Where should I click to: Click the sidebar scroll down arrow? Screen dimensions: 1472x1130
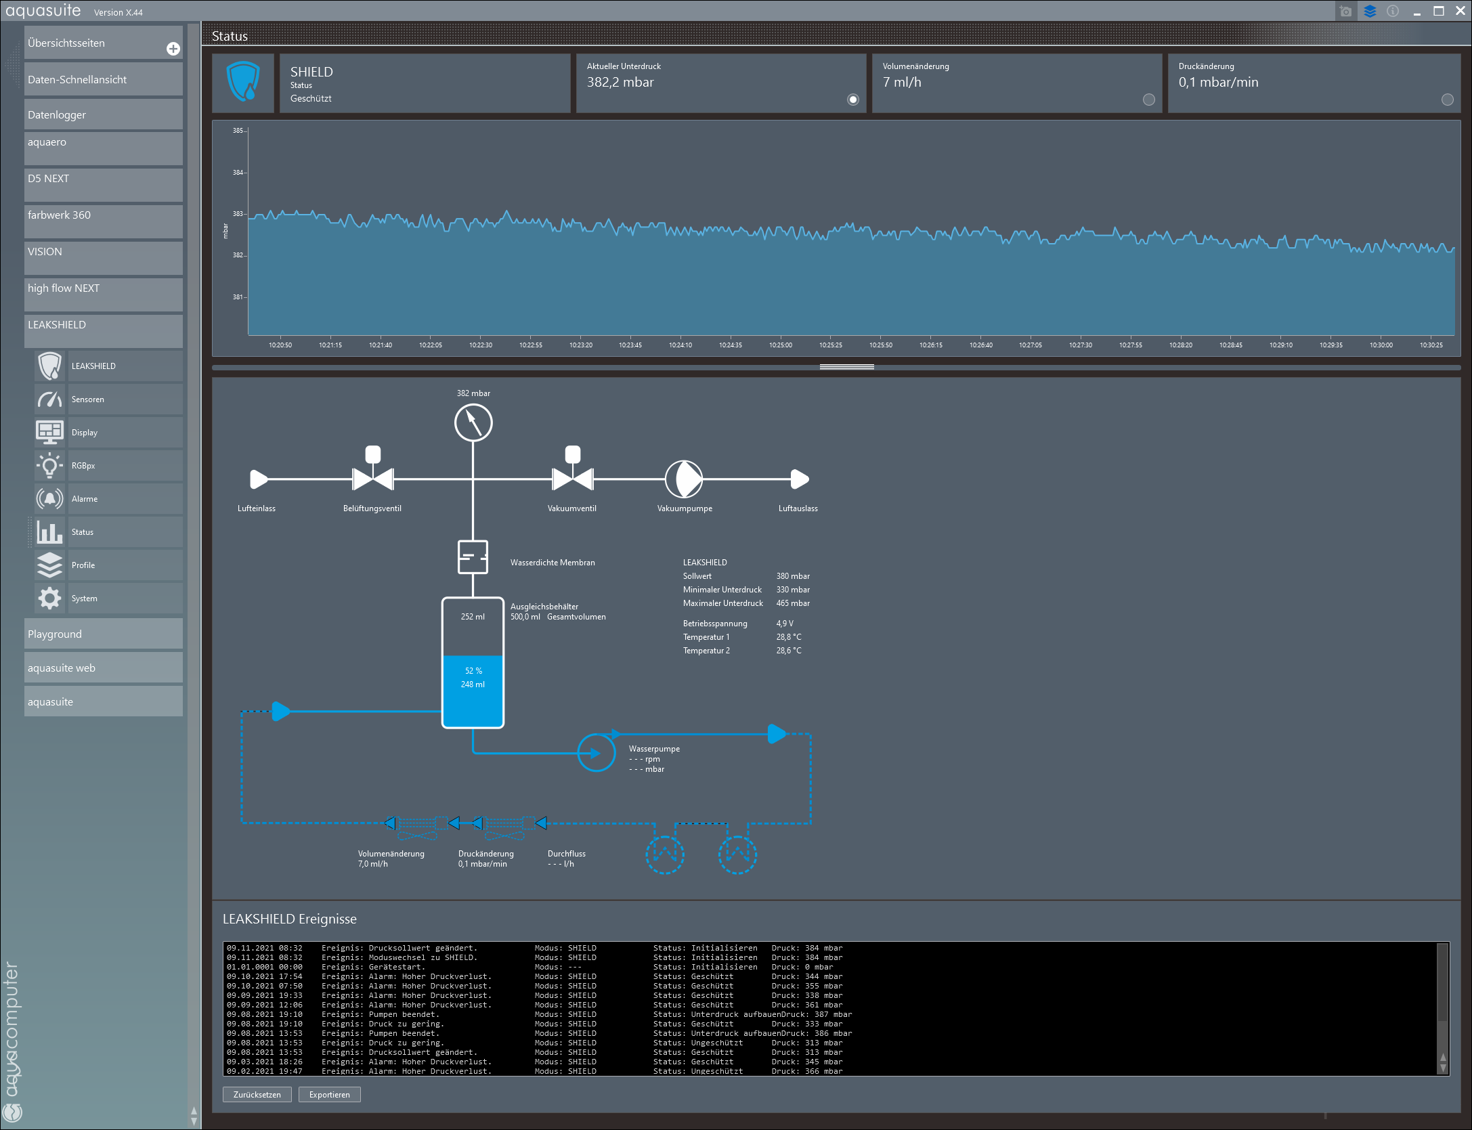click(194, 1123)
